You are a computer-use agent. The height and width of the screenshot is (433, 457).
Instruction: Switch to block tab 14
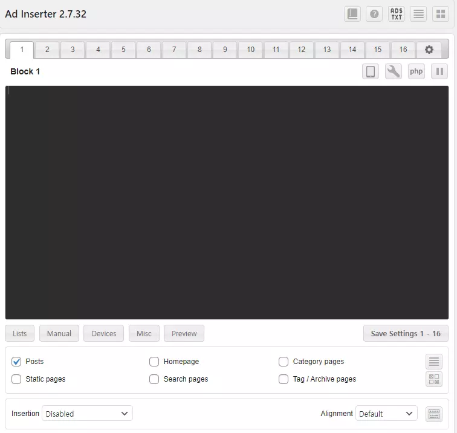tap(352, 50)
